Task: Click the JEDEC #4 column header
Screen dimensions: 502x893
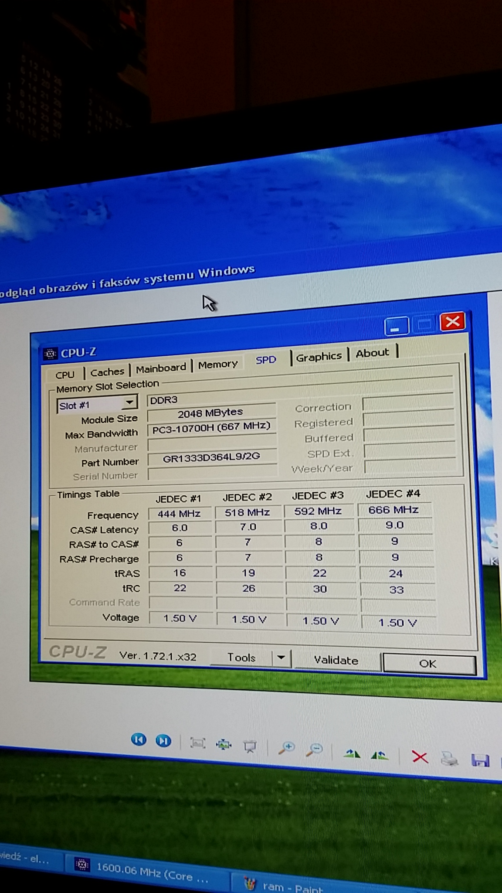Action: click(393, 494)
